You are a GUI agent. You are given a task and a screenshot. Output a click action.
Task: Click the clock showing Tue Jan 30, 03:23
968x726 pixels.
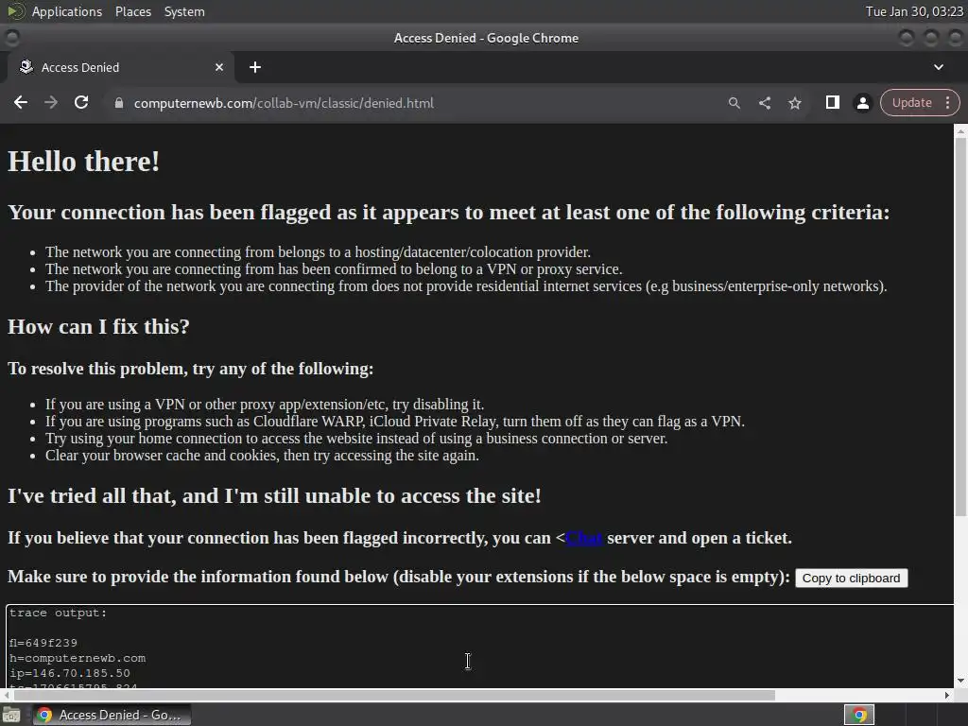click(914, 11)
